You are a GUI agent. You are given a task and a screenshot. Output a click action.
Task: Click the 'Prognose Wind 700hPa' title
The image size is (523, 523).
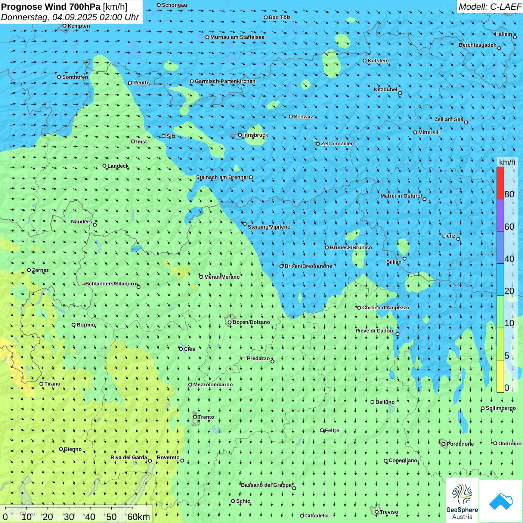pos(51,7)
